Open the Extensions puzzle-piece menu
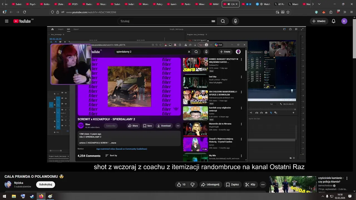The image size is (356, 200). point(331,12)
